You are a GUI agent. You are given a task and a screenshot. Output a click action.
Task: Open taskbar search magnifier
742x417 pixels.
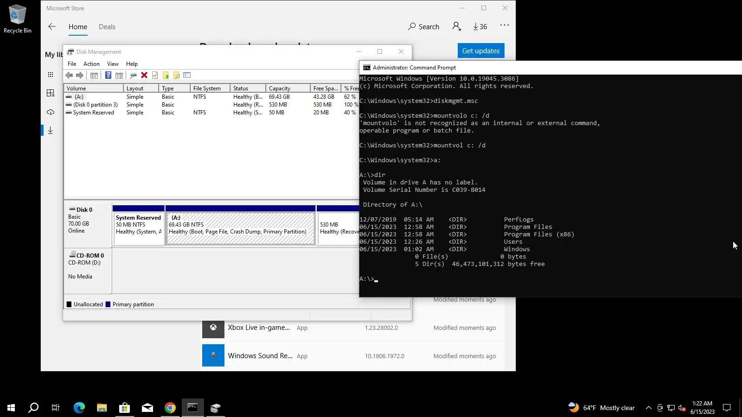click(x=33, y=408)
